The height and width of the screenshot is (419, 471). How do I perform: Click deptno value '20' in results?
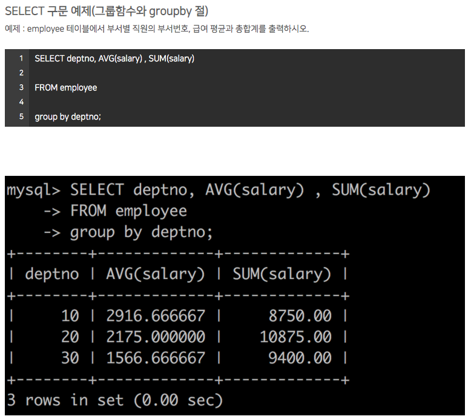tap(70, 337)
